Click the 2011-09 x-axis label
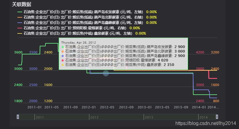The height and width of the screenshot is (129, 239). click(x=70, y=107)
